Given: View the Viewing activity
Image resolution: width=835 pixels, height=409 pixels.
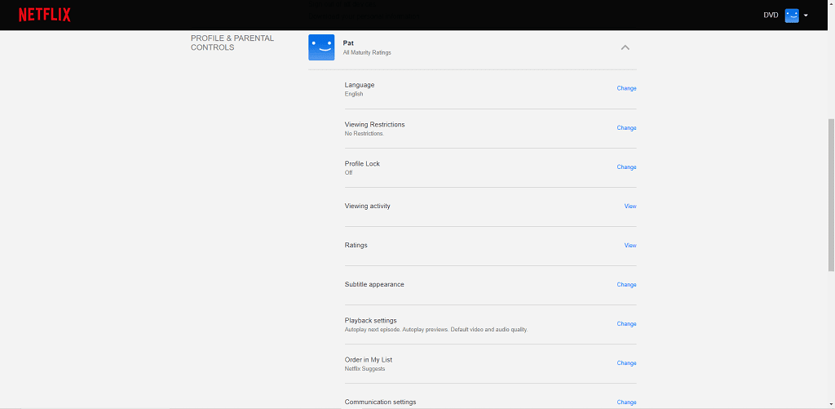Looking at the screenshot, I should [630, 206].
